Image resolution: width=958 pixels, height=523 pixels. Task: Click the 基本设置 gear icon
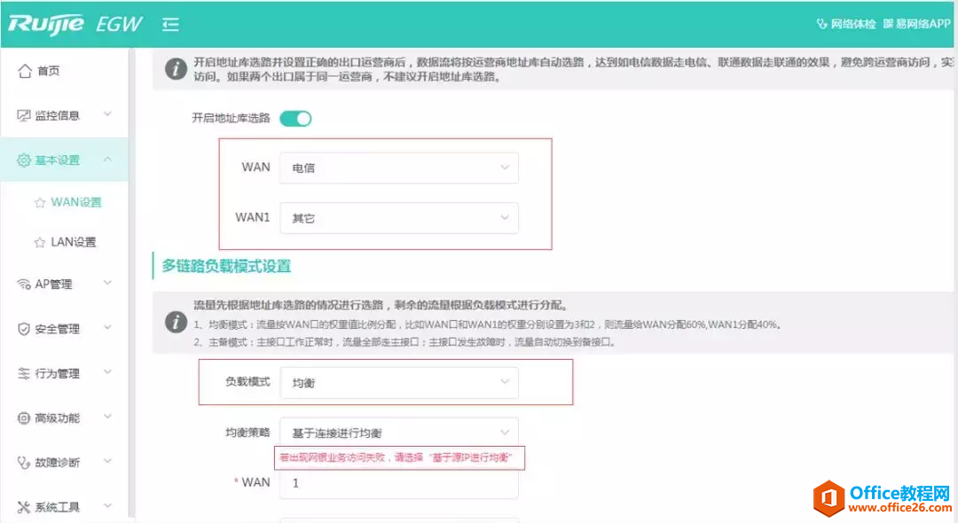point(24,160)
